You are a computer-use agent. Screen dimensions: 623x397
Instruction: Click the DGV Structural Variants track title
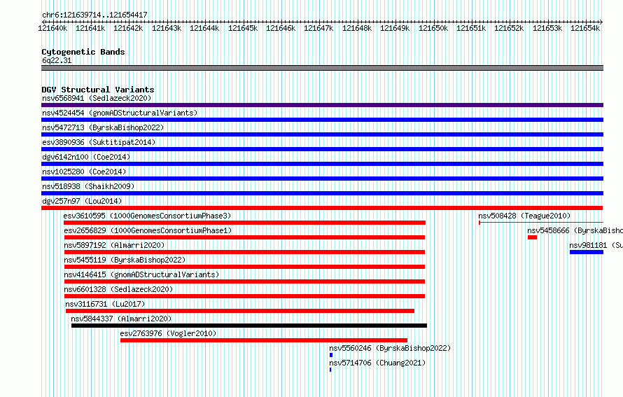[98, 90]
